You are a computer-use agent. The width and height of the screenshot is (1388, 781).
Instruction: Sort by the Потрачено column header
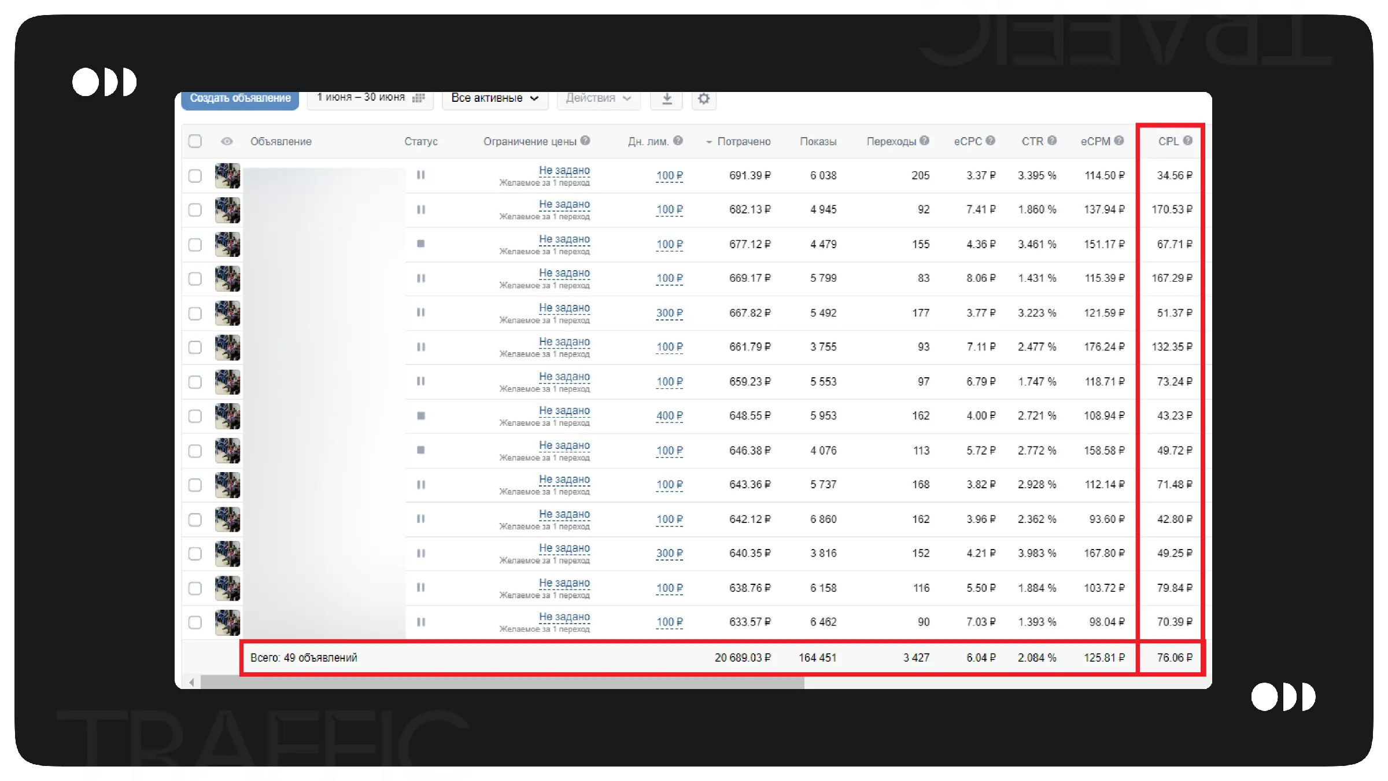pyautogui.click(x=743, y=142)
